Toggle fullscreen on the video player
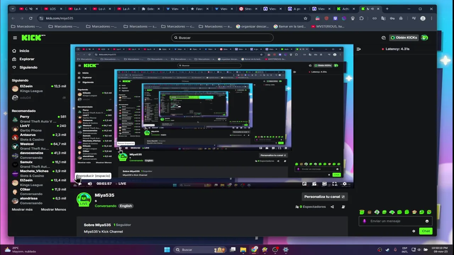The height and width of the screenshot is (255, 454). click(334, 184)
